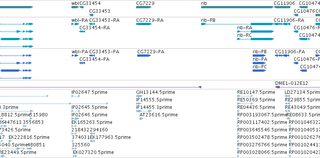Select the rib-RC transcript feature

pos(255,39)
